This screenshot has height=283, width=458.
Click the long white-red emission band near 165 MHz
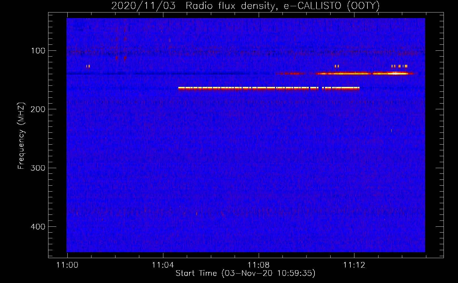(x=269, y=88)
